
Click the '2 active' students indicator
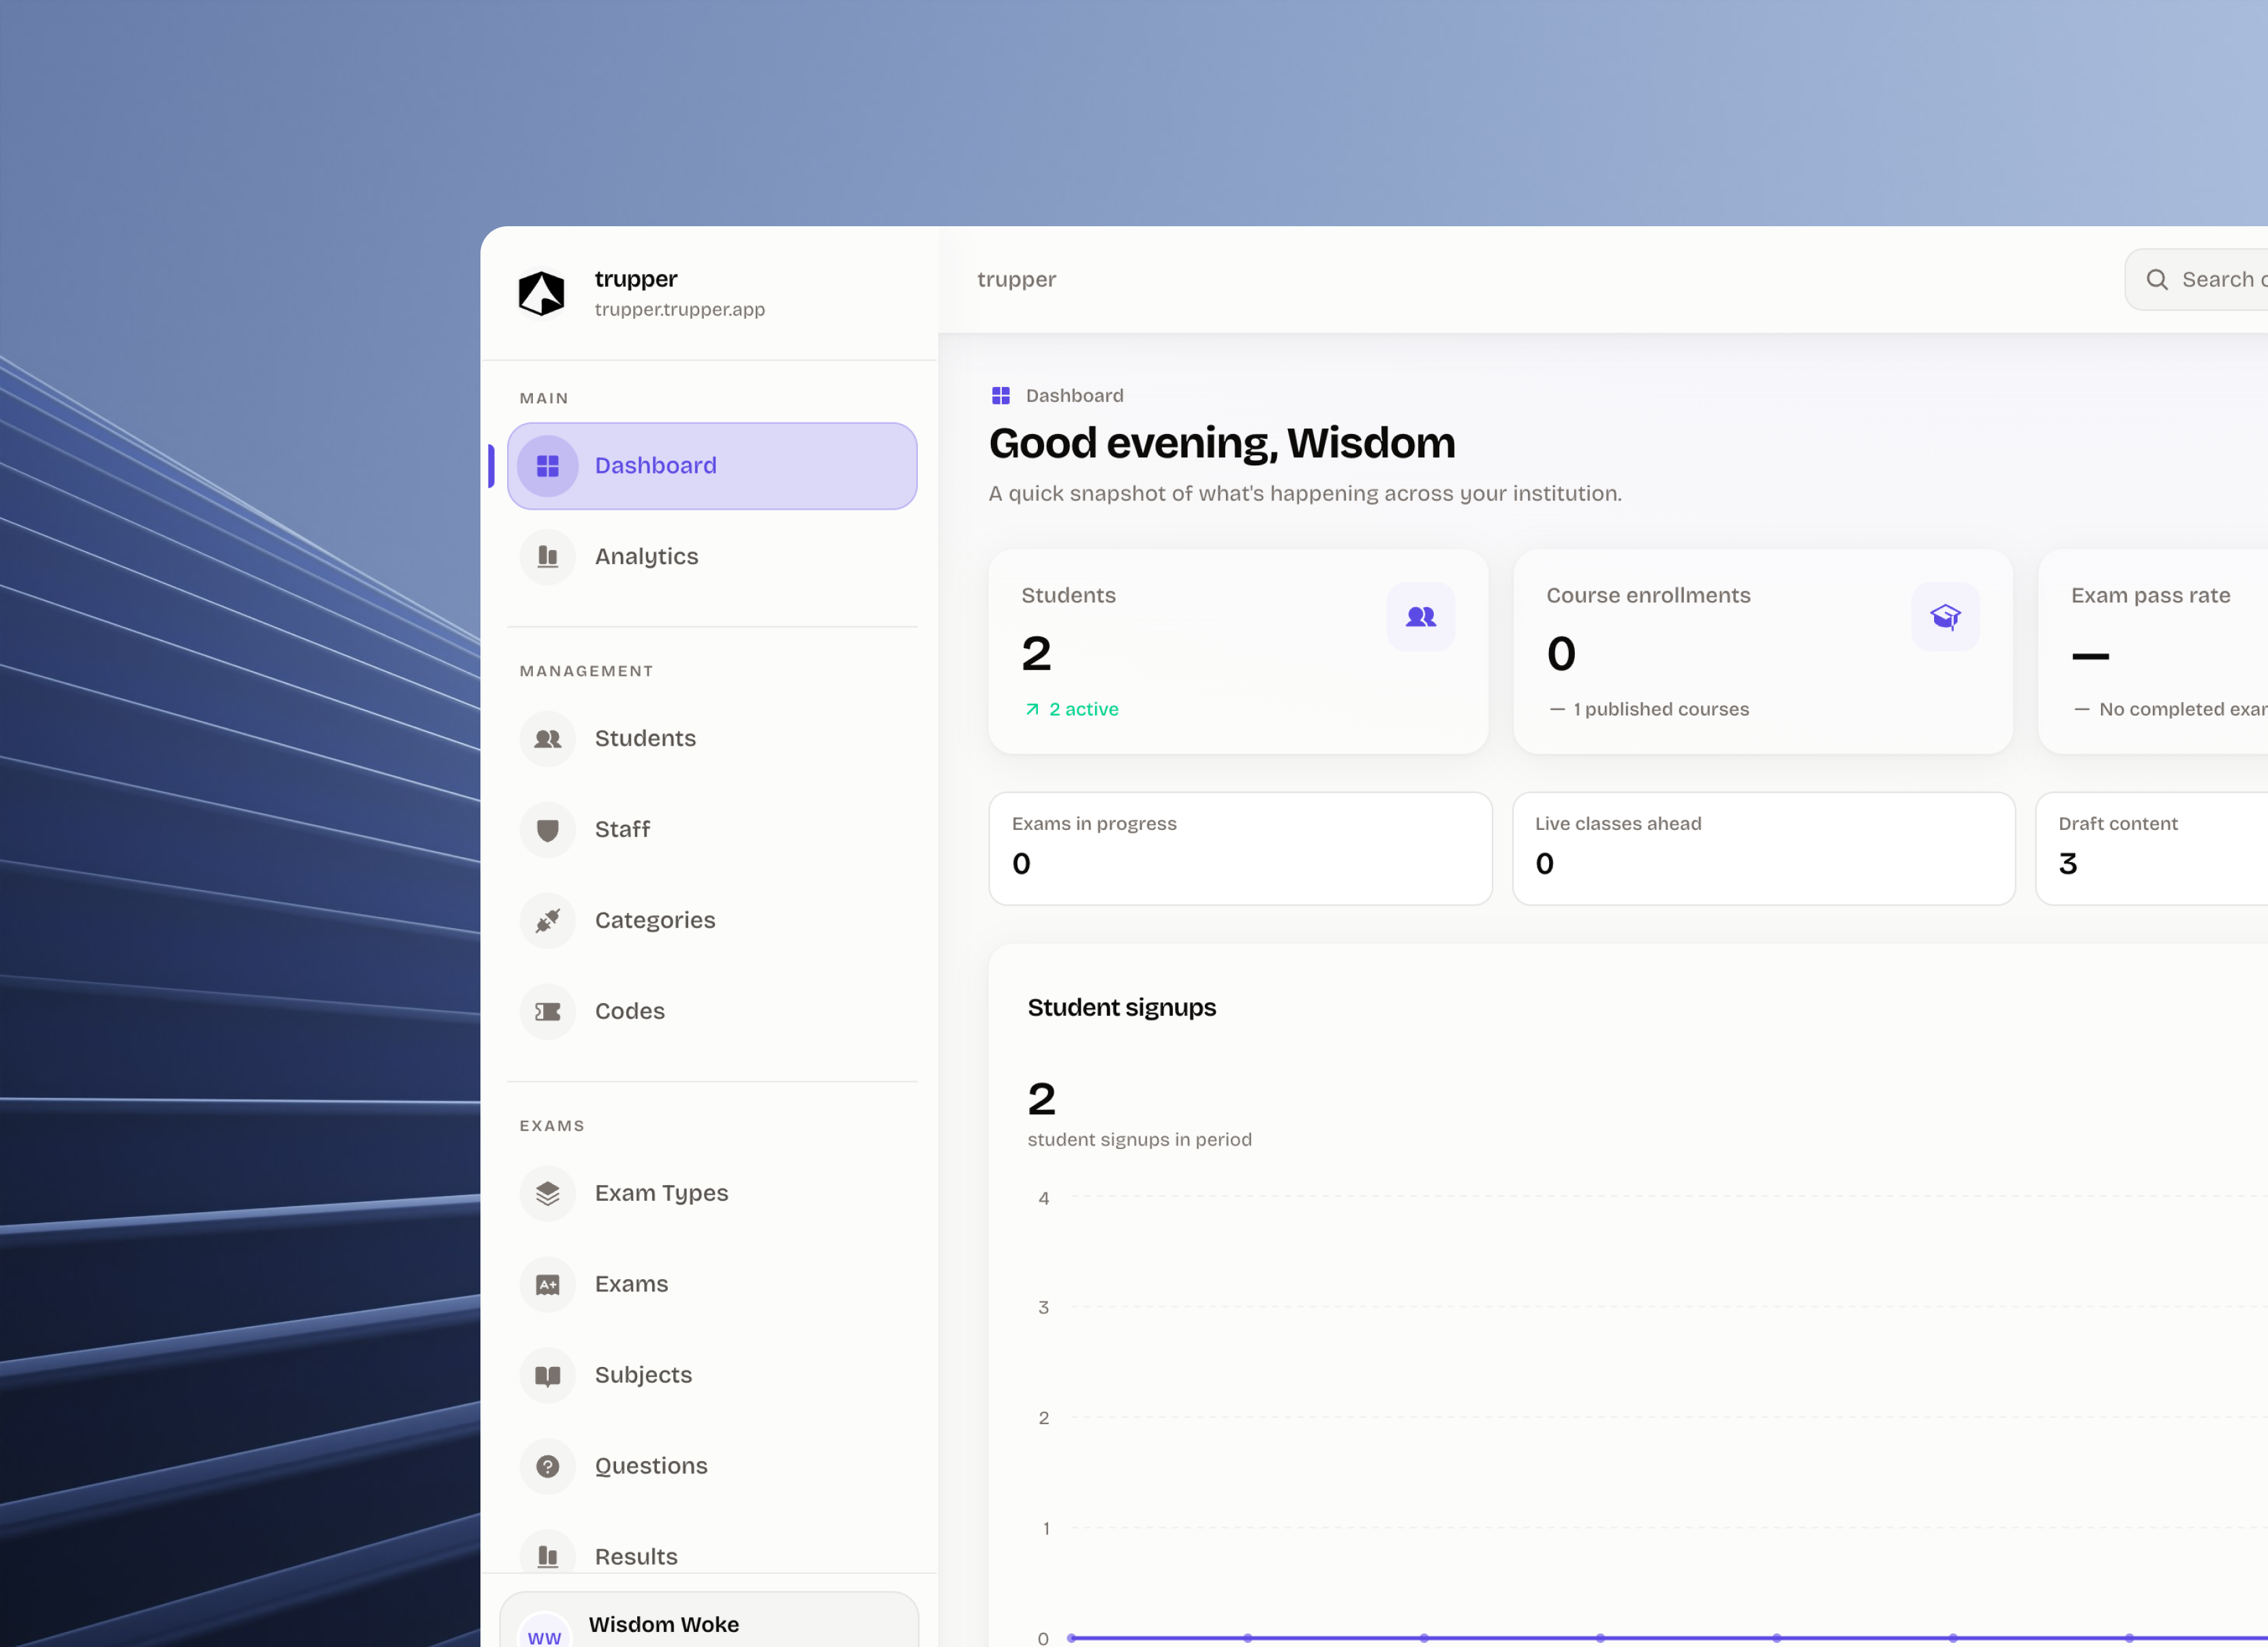click(x=1072, y=710)
